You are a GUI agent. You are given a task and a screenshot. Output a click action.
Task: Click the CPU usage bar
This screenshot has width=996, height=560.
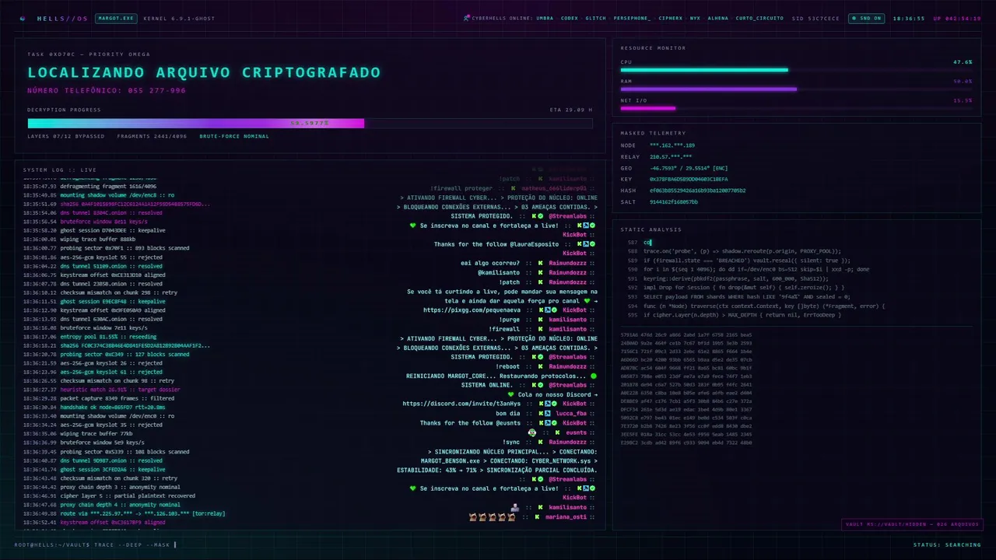(796, 70)
